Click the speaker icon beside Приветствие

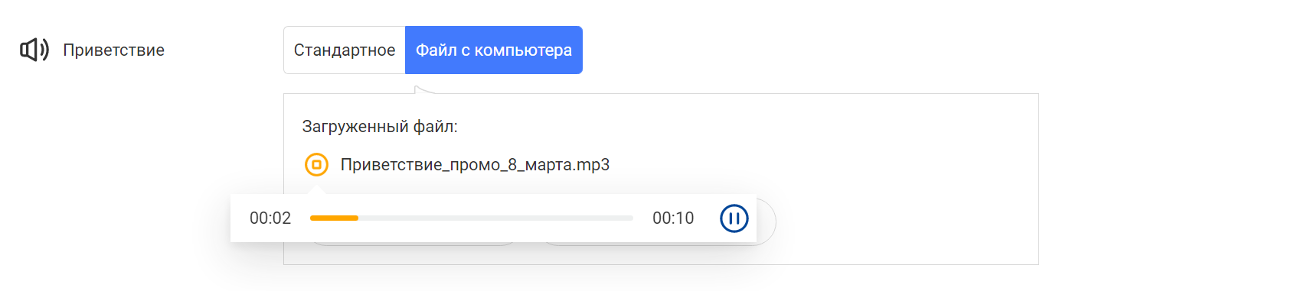[34, 50]
